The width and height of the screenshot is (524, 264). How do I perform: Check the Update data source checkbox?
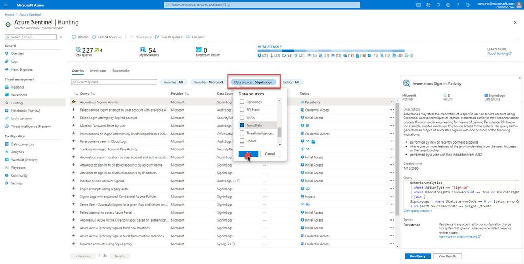242,141
